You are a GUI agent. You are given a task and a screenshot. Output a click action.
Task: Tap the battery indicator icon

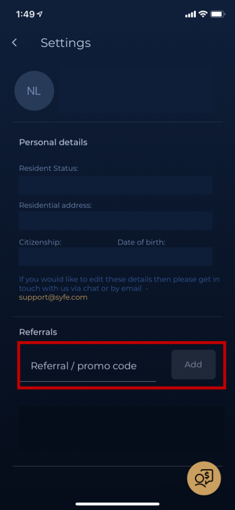(218, 14)
